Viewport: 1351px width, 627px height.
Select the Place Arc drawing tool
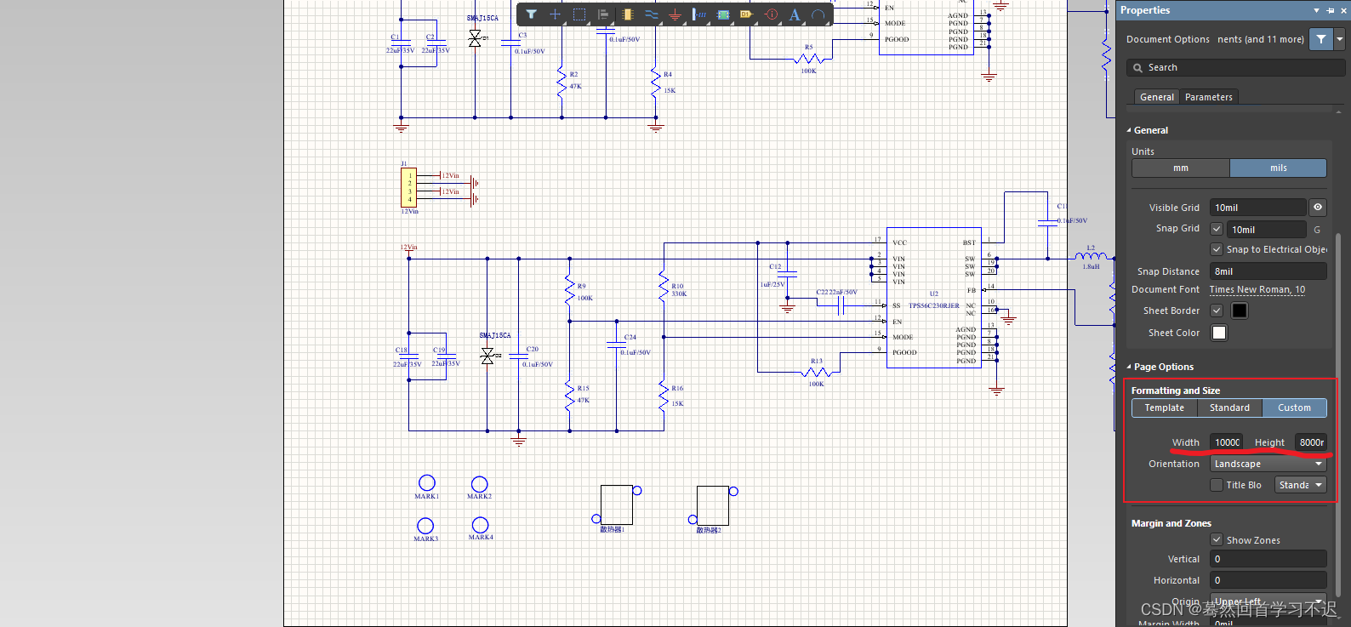pyautogui.click(x=818, y=14)
